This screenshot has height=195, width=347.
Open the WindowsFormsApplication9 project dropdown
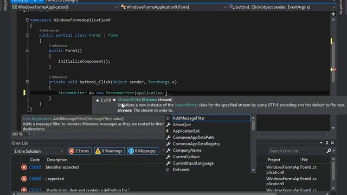tap(65, 7)
